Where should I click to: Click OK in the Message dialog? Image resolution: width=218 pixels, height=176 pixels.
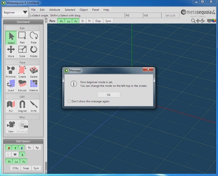(109, 95)
